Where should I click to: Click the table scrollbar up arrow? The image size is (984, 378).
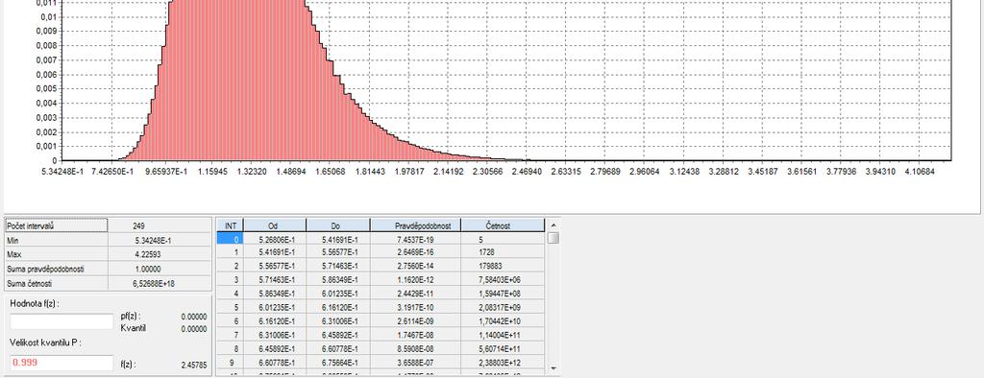coord(553,224)
